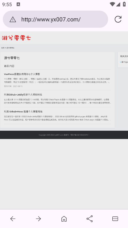Open the browser home page icon
The width and height of the screenshot is (128, 228).
point(64,219)
